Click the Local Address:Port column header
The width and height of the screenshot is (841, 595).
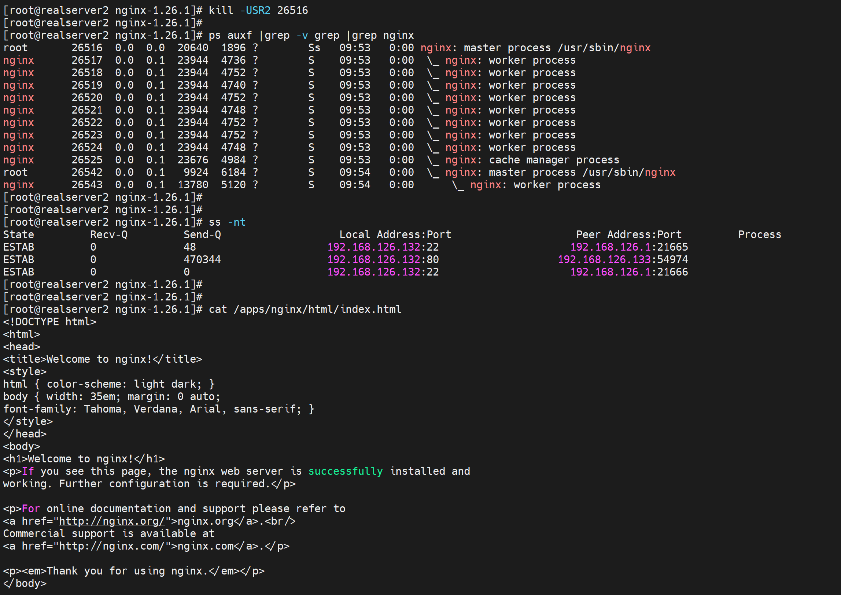(395, 234)
